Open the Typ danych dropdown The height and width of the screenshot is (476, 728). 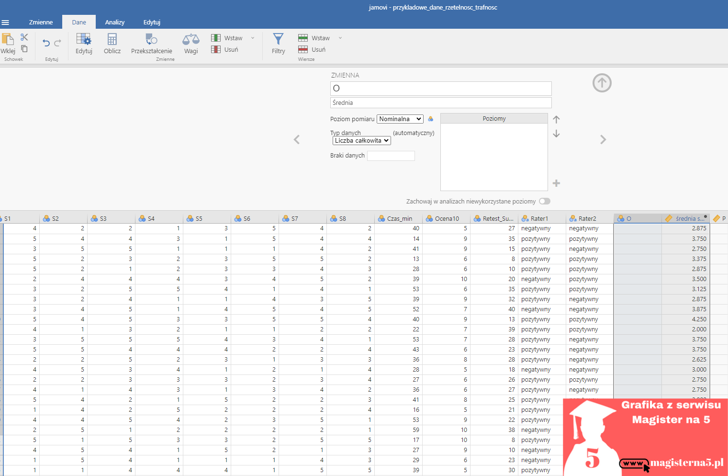coord(361,141)
